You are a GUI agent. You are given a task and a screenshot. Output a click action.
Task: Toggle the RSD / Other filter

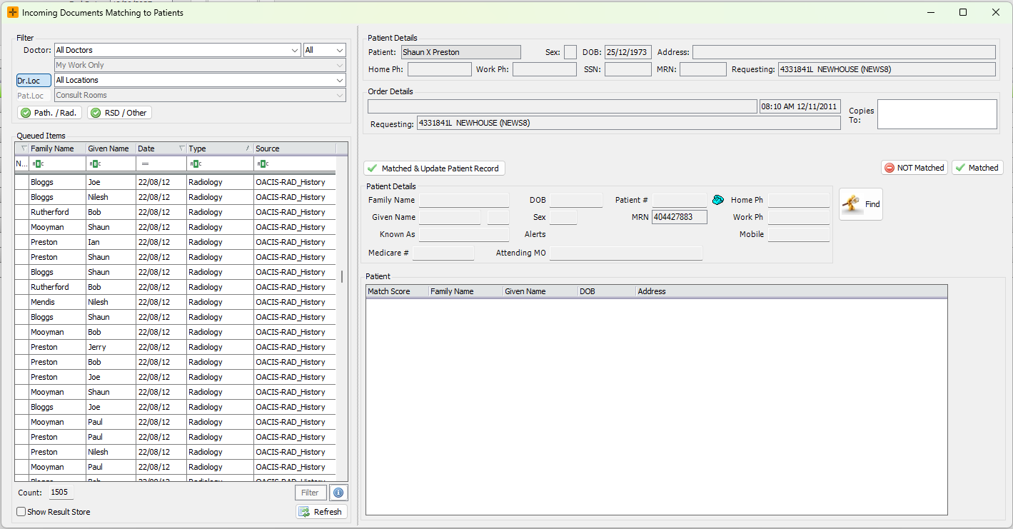(x=119, y=113)
